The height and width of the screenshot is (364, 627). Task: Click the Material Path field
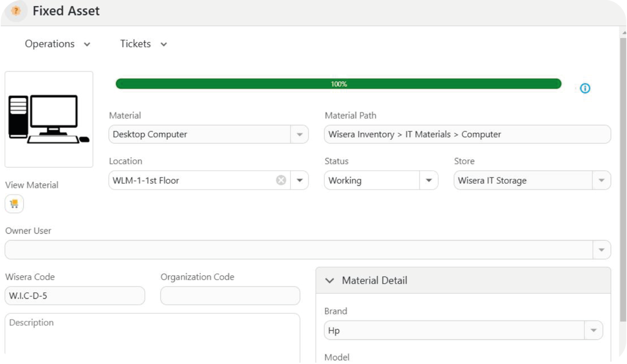467,135
